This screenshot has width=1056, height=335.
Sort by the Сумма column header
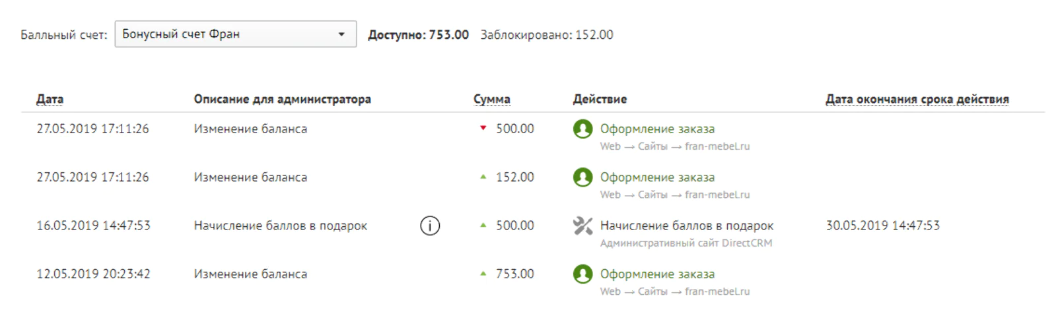(x=491, y=99)
